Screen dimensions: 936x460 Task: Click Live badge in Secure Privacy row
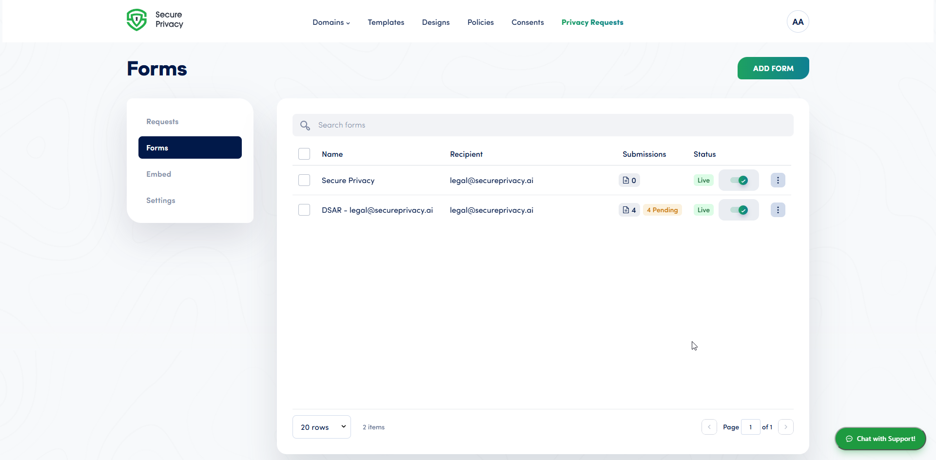(703, 180)
